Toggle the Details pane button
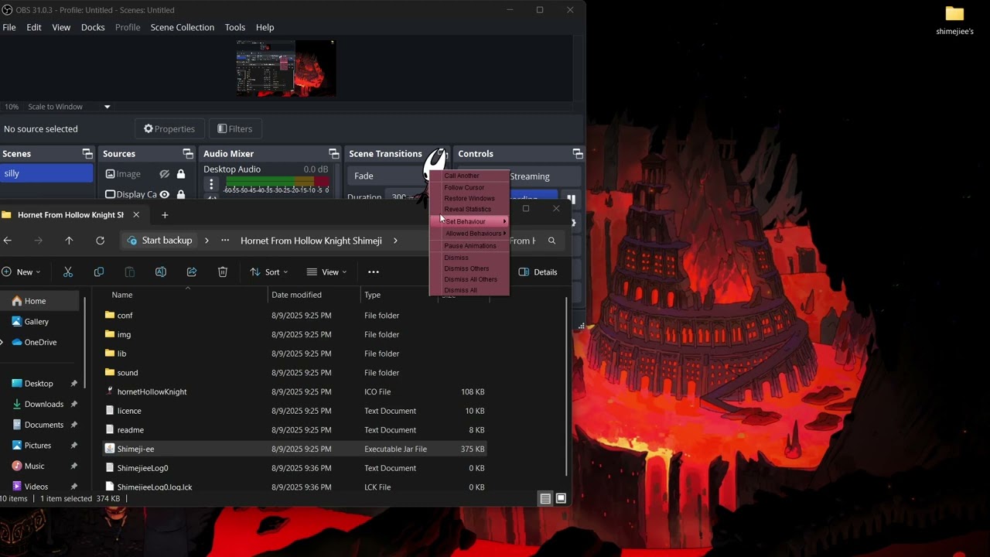990x557 pixels. (538, 272)
